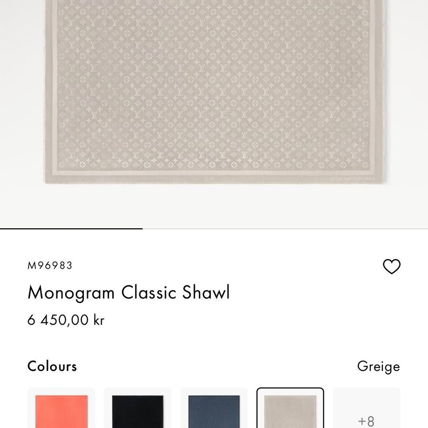428x428 pixels.
Task: Click the 6 450,00 kr price
Action: 66,320
